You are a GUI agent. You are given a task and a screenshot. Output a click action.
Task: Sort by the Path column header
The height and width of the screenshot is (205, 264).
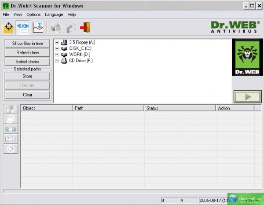click(x=108, y=108)
